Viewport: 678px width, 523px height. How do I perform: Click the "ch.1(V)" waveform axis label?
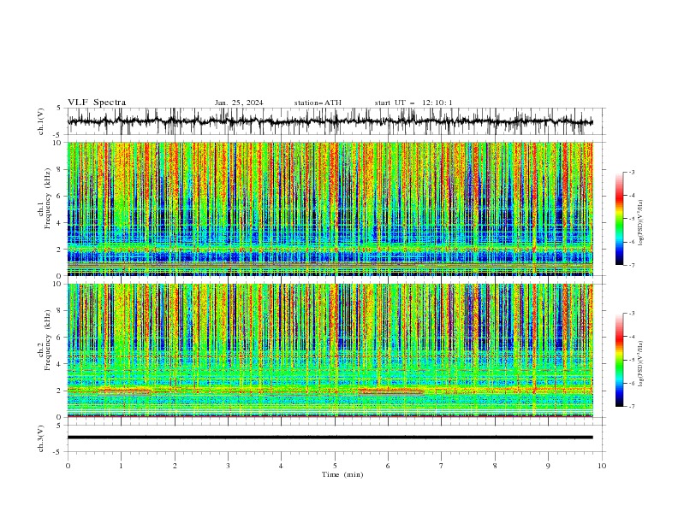point(41,121)
